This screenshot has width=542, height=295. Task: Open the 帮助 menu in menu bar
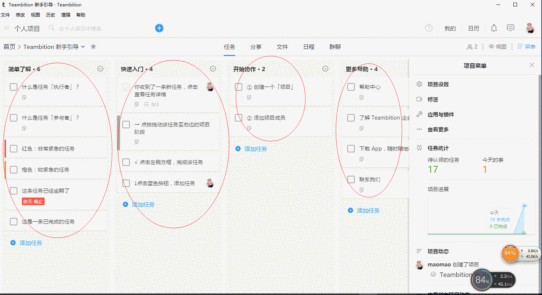coord(80,15)
